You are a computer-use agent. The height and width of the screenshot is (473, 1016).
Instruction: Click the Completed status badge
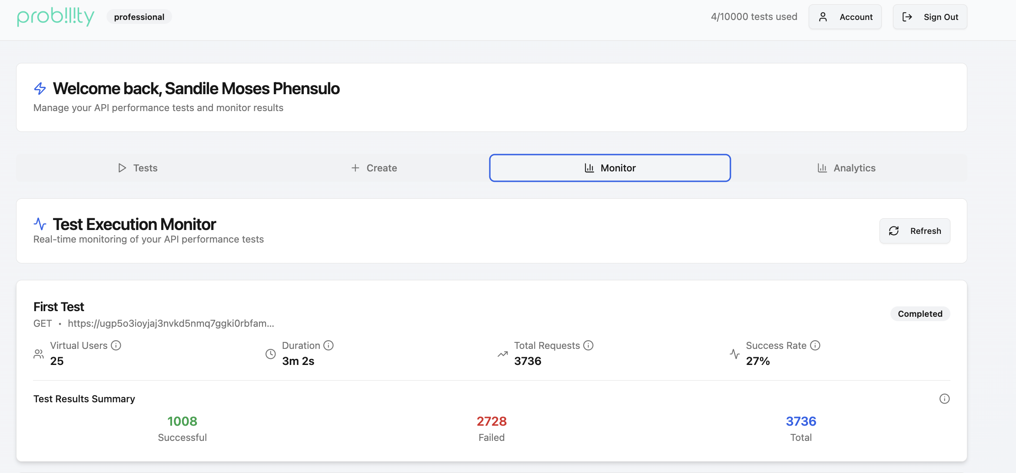pos(920,314)
